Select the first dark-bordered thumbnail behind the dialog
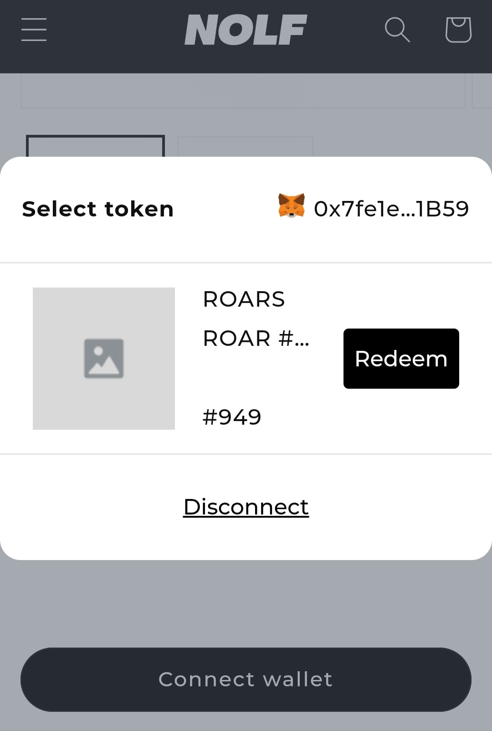Screen dimensions: 492x731 (95, 146)
